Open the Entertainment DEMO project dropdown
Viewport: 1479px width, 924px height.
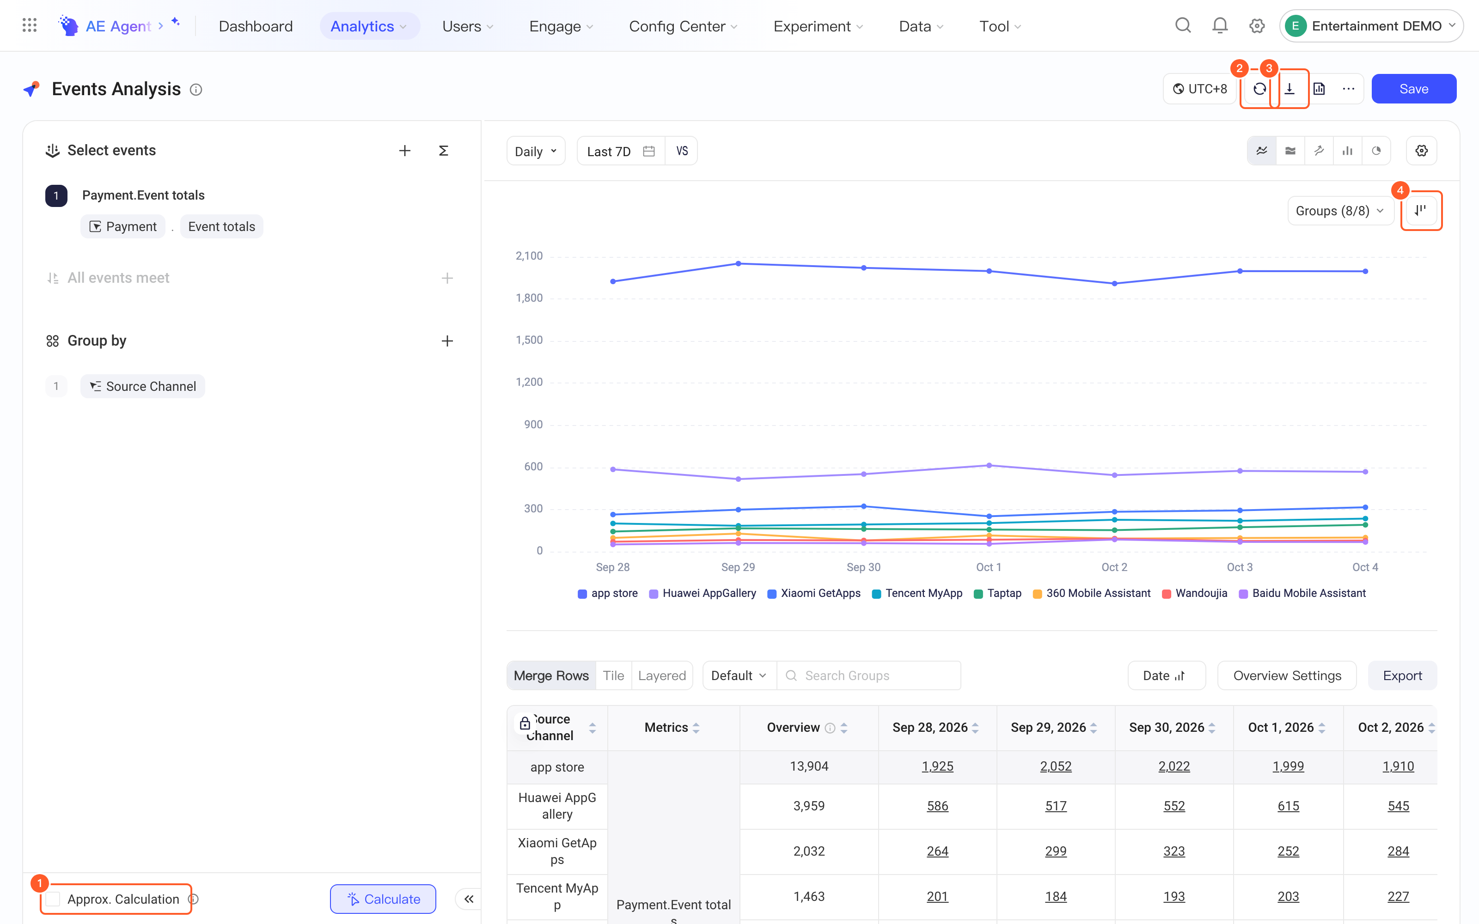(1371, 26)
